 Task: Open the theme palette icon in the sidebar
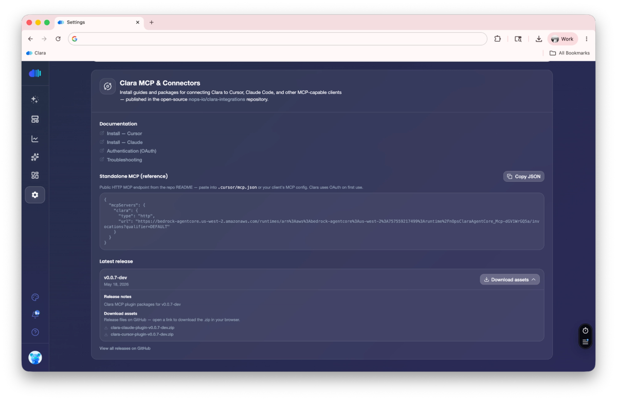pyautogui.click(x=35, y=297)
